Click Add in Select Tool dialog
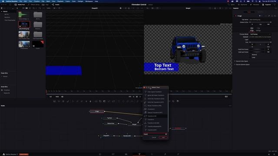The image size is (278, 156). coord(163,137)
